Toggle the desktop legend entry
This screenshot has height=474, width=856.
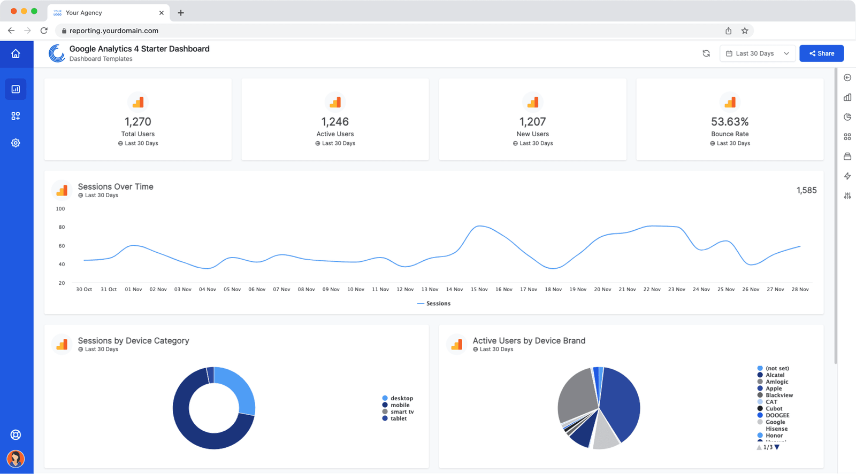pyautogui.click(x=401, y=398)
